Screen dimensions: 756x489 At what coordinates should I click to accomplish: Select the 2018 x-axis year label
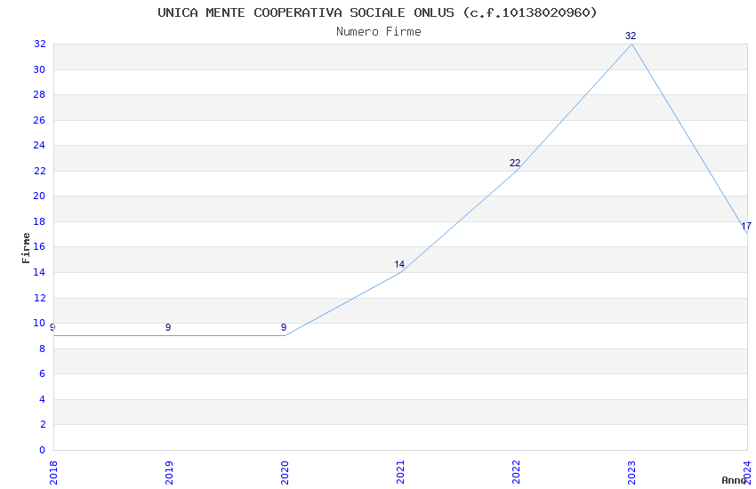tap(53, 473)
